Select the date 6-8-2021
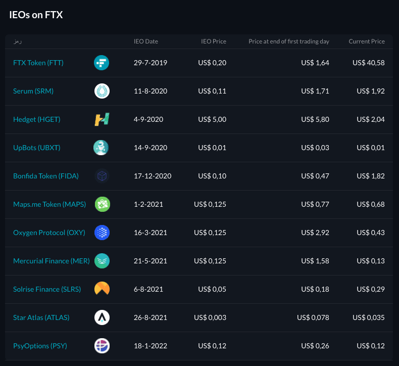Image resolution: width=399 pixels, height=366 pixels. click(148, 289)
